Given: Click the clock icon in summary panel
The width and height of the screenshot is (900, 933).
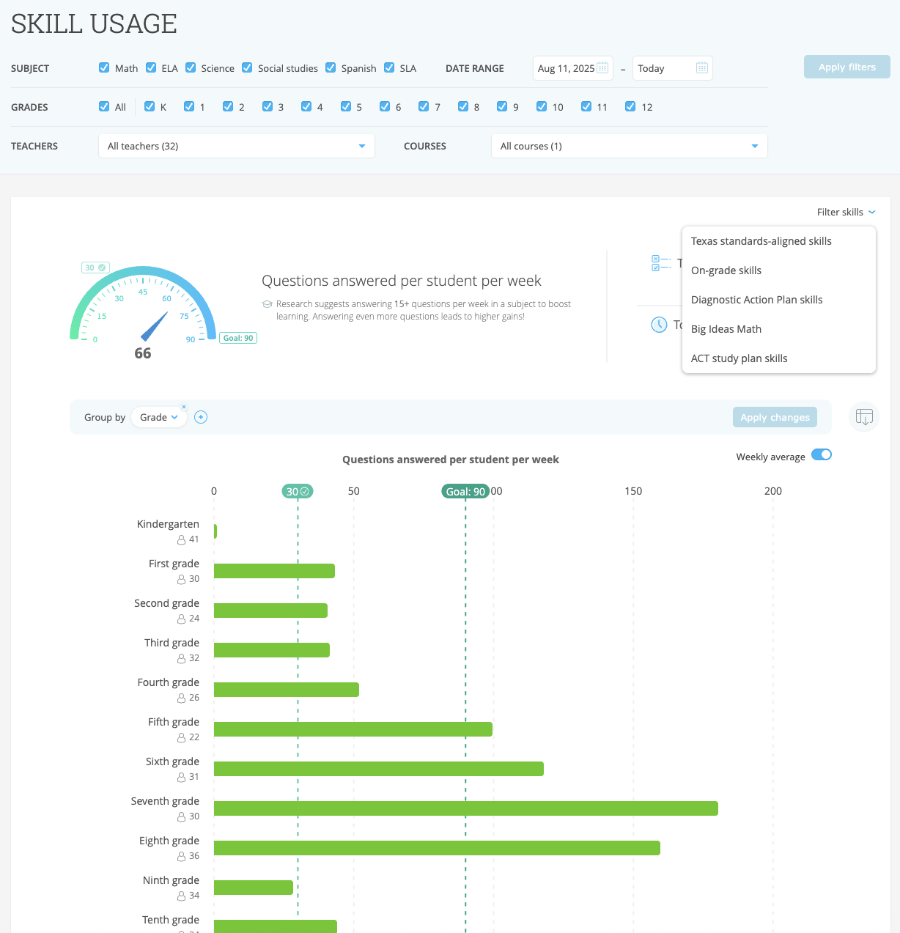Looking at the screenshot, I should 659,325.
